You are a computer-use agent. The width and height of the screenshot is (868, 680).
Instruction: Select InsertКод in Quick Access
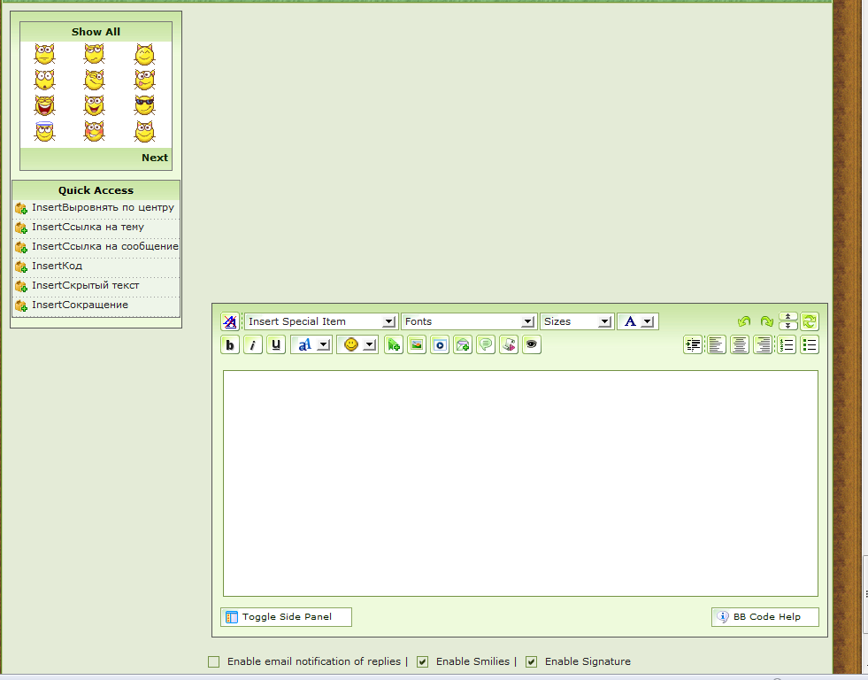pyautogui.click(x=57, y=266)
